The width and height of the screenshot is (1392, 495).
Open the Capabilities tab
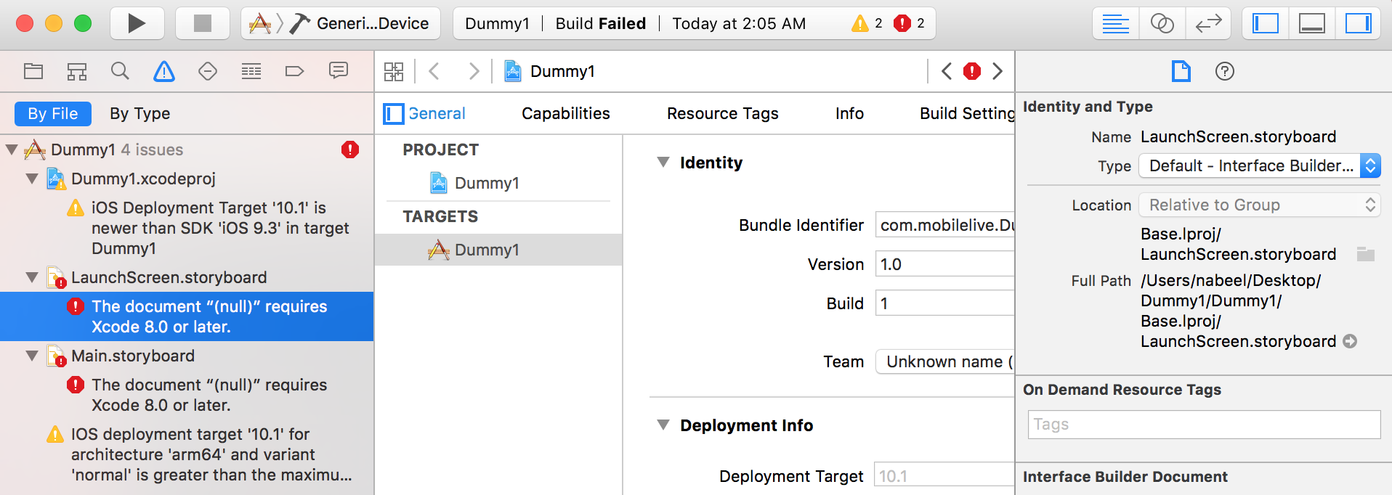(566, 114)
